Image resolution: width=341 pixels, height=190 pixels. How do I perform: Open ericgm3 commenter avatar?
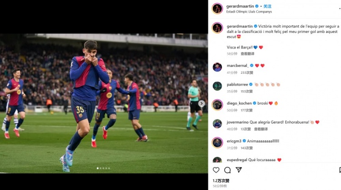pos(217,143)
